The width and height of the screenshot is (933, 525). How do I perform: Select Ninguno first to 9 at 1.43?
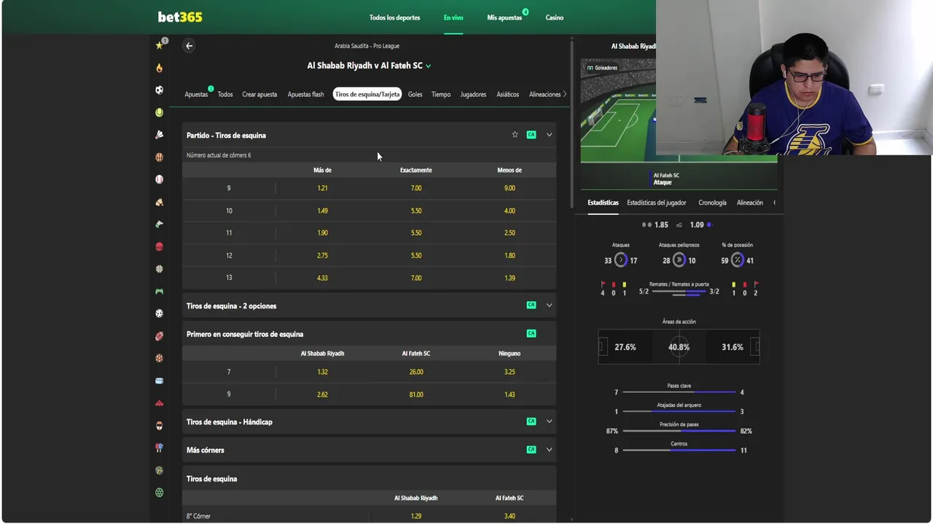(x=510, y=394)
